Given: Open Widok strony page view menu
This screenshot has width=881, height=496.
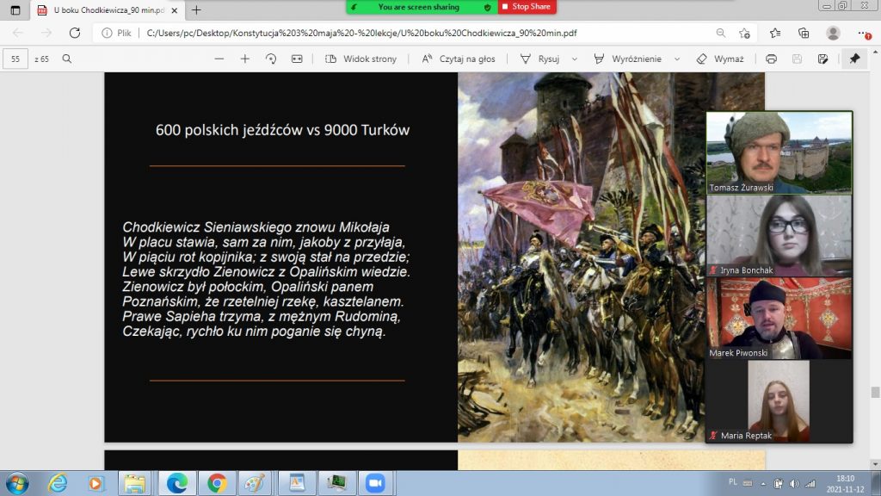Looking at the screenshot, I should 361,59.
